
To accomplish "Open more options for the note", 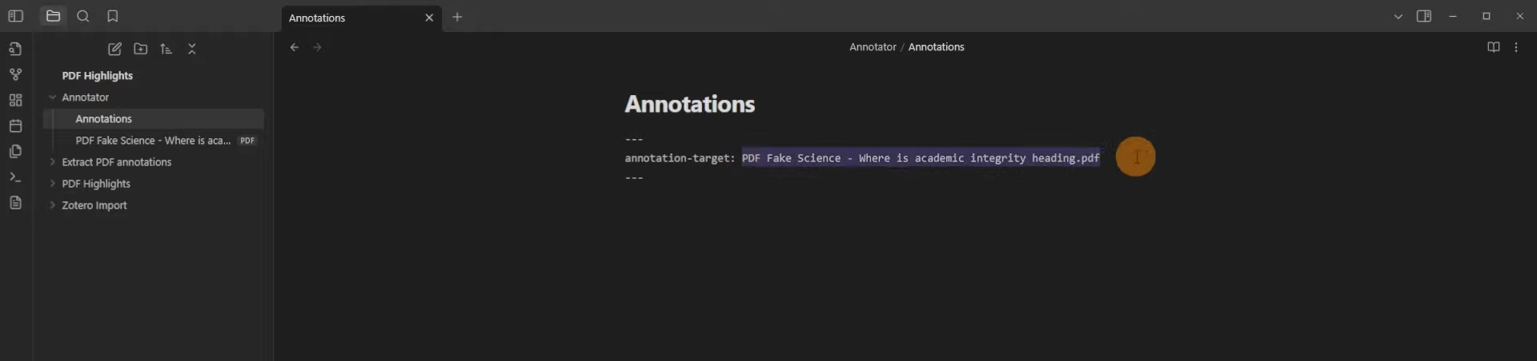I will click(1516, 47).
